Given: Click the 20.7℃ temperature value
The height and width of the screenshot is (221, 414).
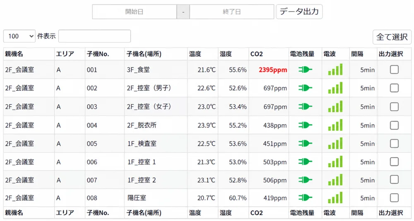Looking at the screenshot, I should (x=207, y=198).
